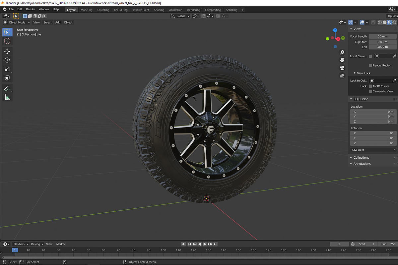Screen dimensions: 398x265
Task: Open the pivot point dropdown
Action: pos(196,16)
